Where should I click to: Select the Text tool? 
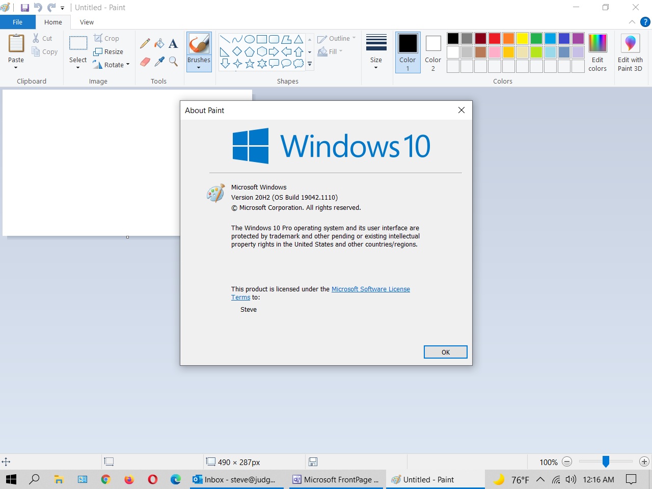pyautogui.click(x=173, y=44)
